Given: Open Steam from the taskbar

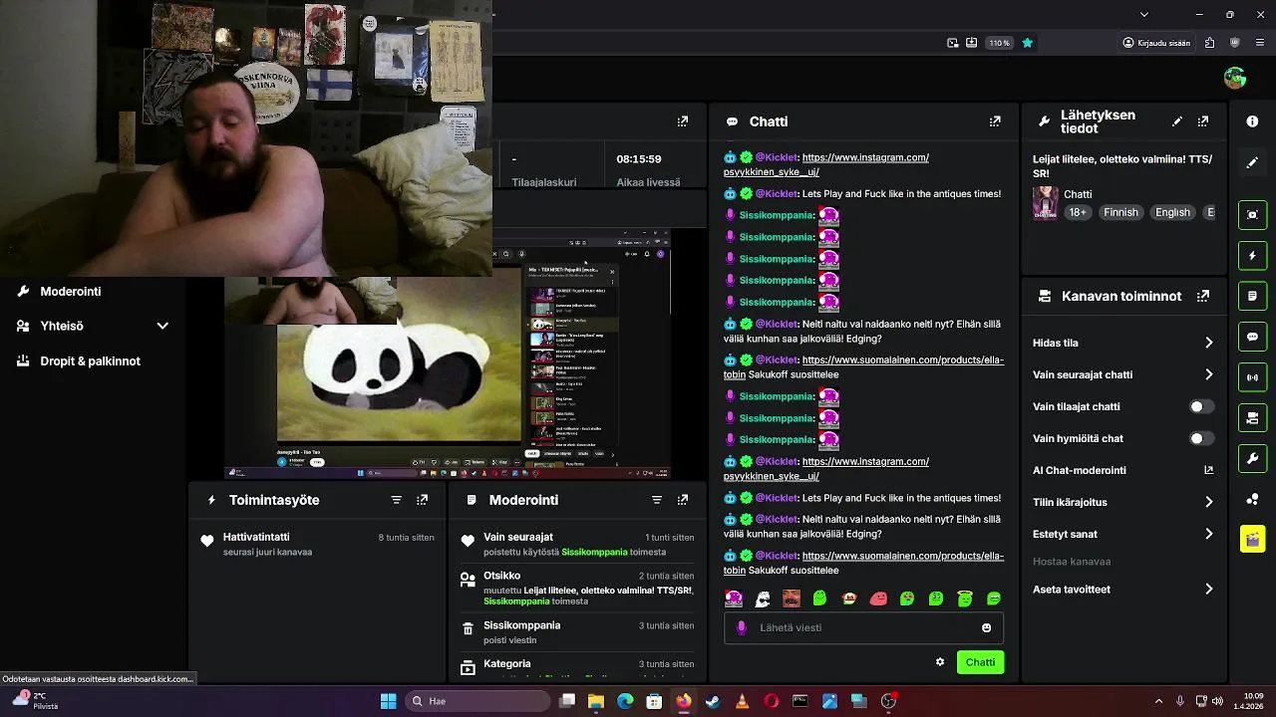Looking at the screenshot, I should point(713,701).
